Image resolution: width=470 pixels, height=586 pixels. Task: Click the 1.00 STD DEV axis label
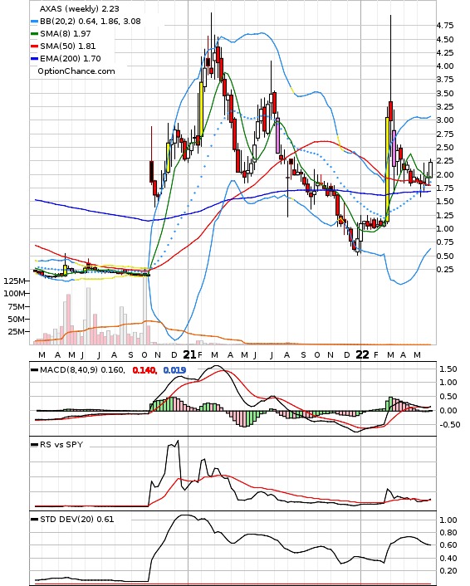tap(448, 520)
